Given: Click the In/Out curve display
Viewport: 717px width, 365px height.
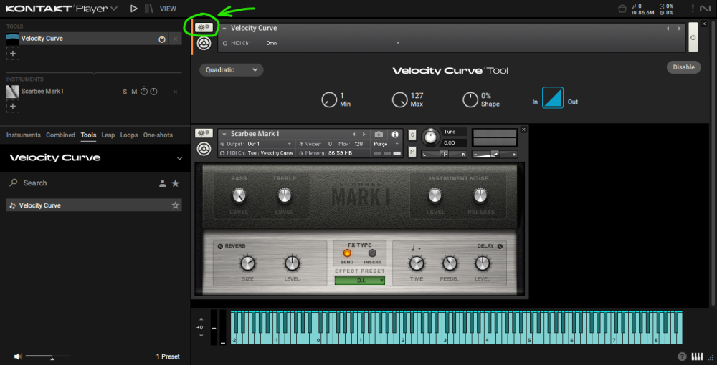Looking at the screenshot, I should pyautogui.click(x=552, y=97).
